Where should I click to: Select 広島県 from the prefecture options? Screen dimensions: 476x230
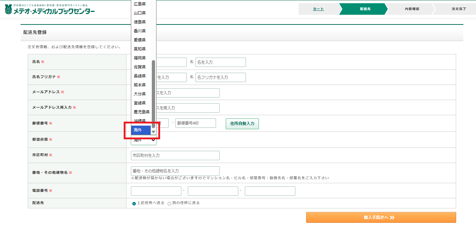(x=140, y=4)
